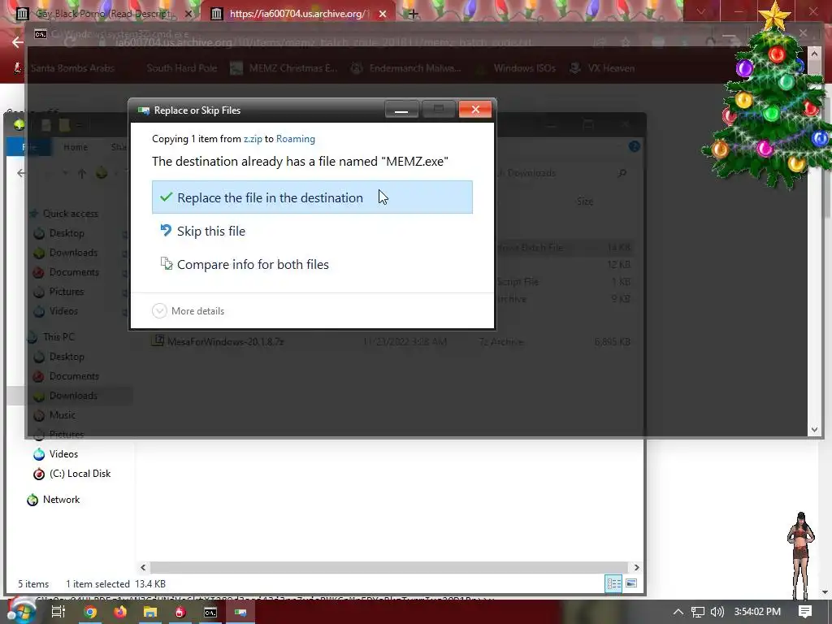Expand More details in the dialog
Viewport: 832px width, 624px height.
click(188, 311)
